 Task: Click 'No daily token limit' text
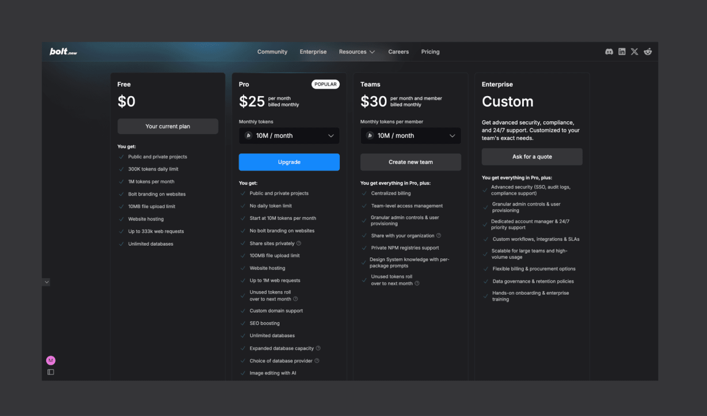tap(271, 206)
